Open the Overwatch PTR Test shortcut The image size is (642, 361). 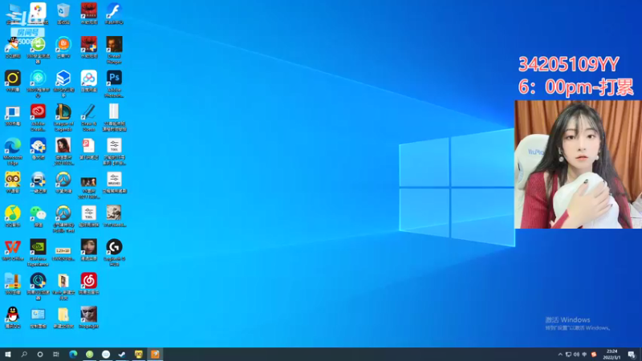click(x=63, y=219)
